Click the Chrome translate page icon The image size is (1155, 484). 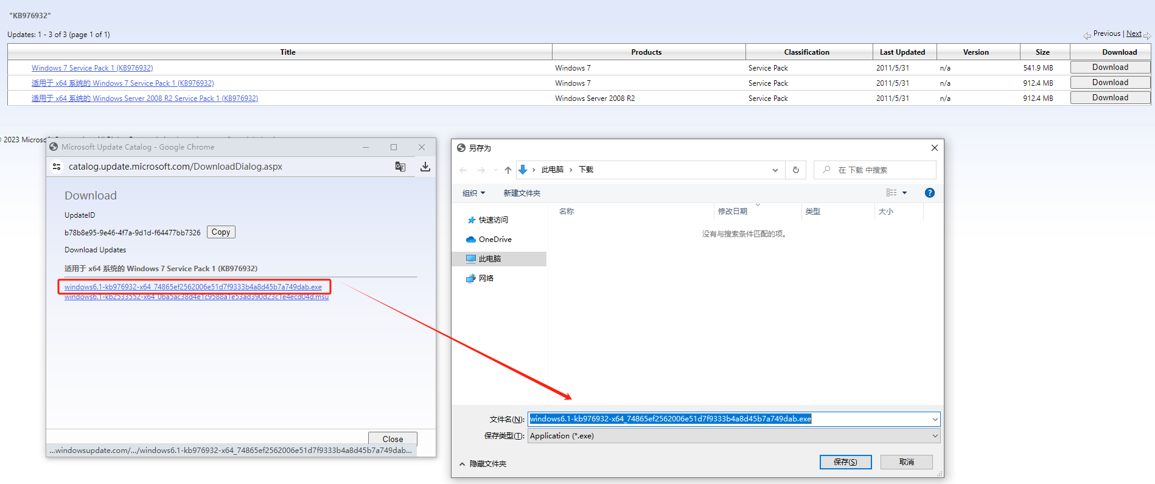[400, 167]
